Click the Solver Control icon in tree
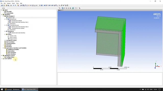 click(x=8, y=37)
